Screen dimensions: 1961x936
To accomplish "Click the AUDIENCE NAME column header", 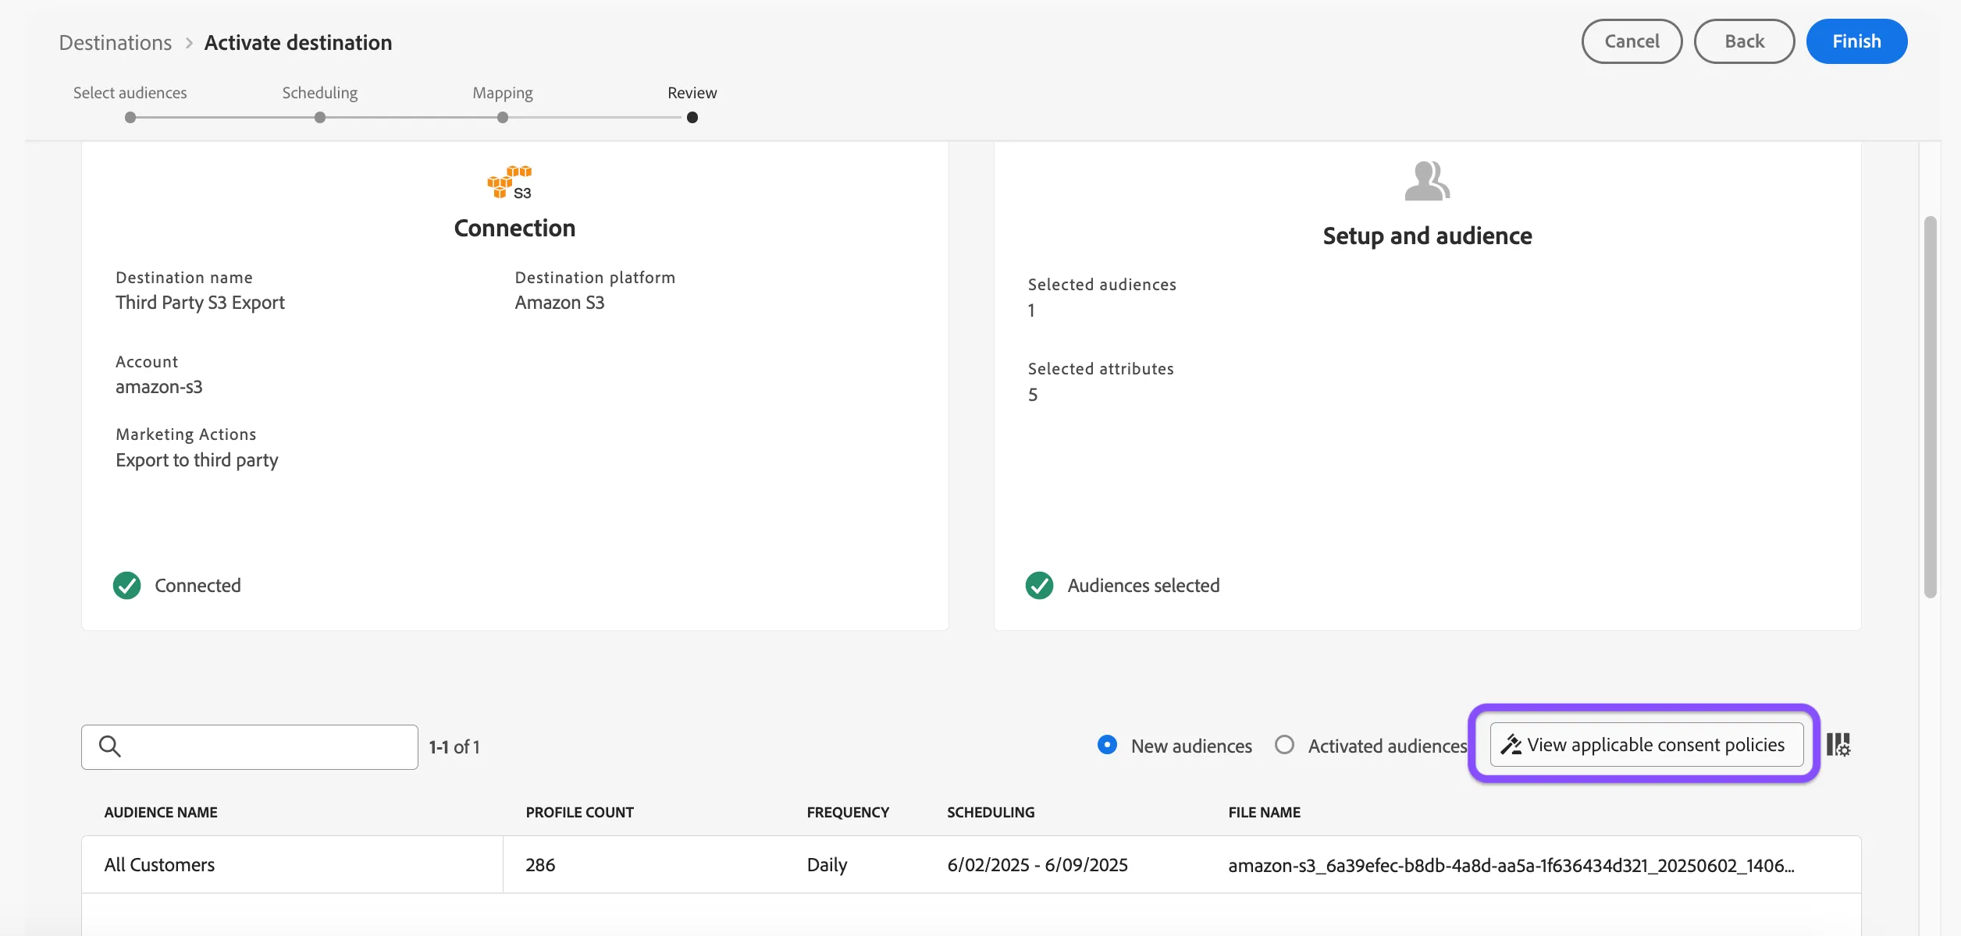I will pos(161,813).
